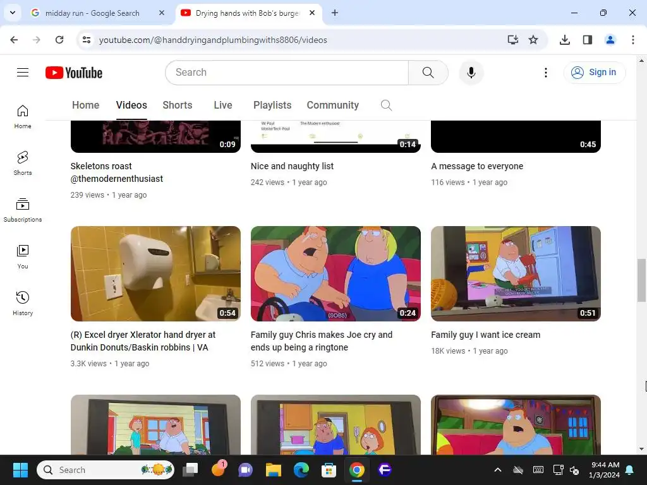
Task: Open File Explorer from taskbar
Action: click(273, 470)
